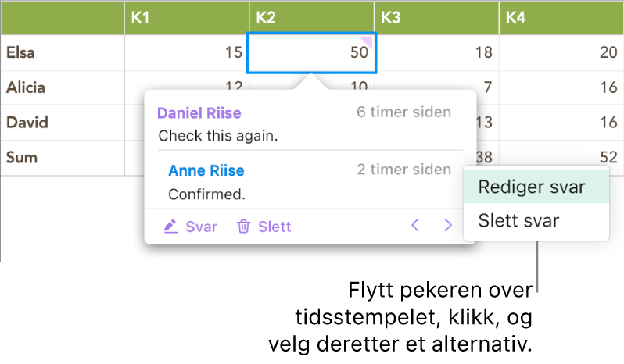
Task: Select the Elsa row header
Action: [62, 53]
